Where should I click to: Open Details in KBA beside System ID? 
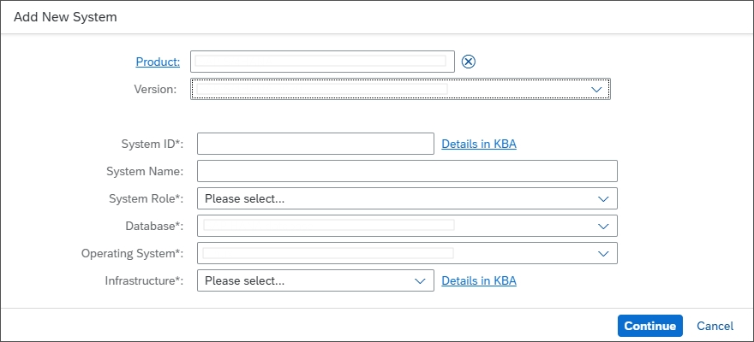click(479, 144)
